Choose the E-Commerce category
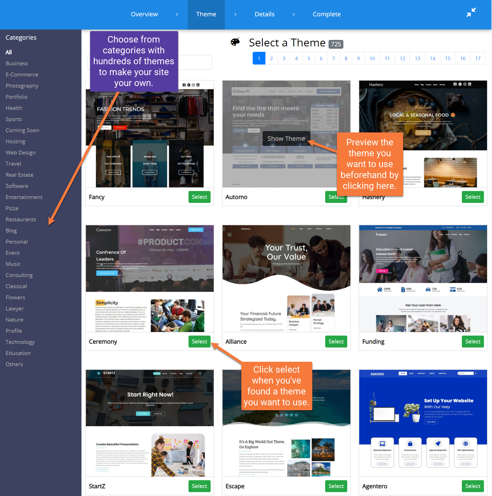The height and width of the screenshot is (496, 492). [22, 75]
